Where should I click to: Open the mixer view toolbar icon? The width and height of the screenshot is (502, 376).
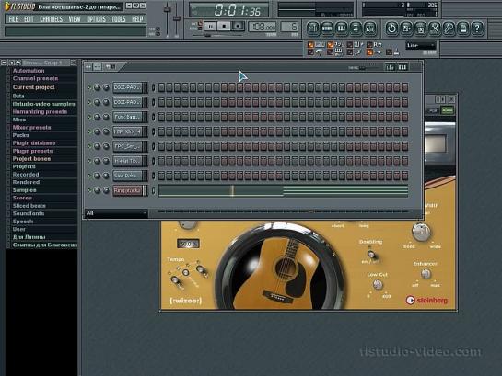[370, 28]
